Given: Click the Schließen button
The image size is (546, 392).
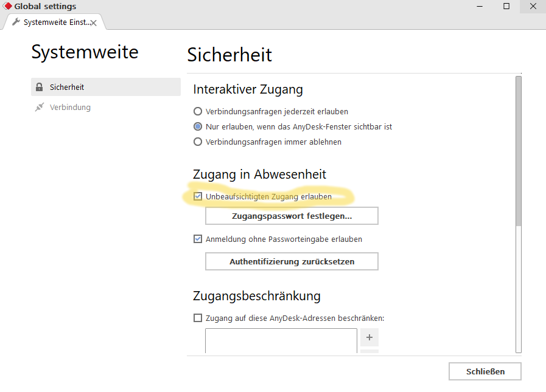Looking at the screenshot, I should [485, 371].
